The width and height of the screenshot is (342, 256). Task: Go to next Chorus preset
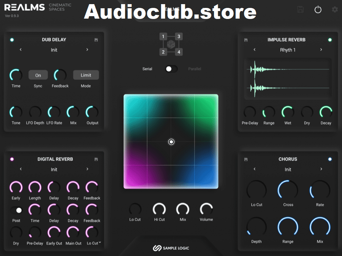pos(321,169)
